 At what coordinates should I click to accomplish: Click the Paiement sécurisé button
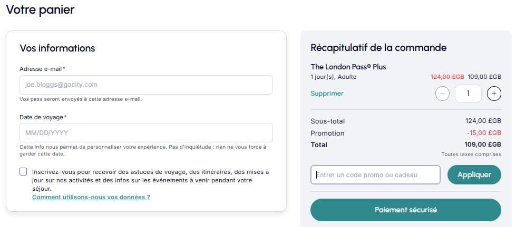tap(405, 210)
